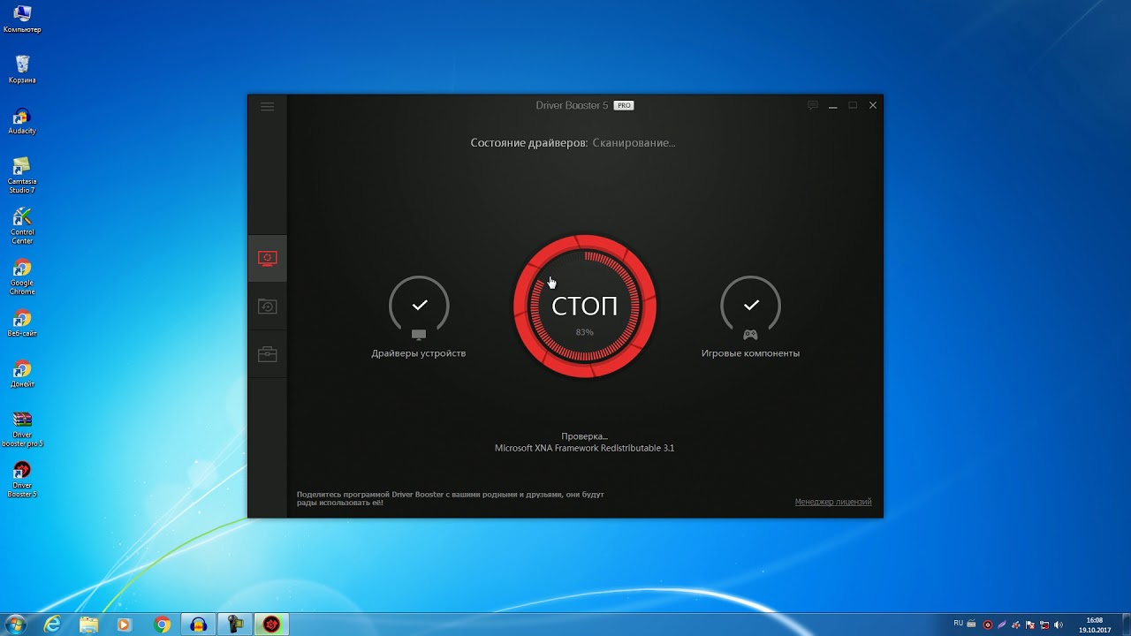Click the Driver Booster tray icon
Screen dimensions: 1131x636
pos(988,625)
